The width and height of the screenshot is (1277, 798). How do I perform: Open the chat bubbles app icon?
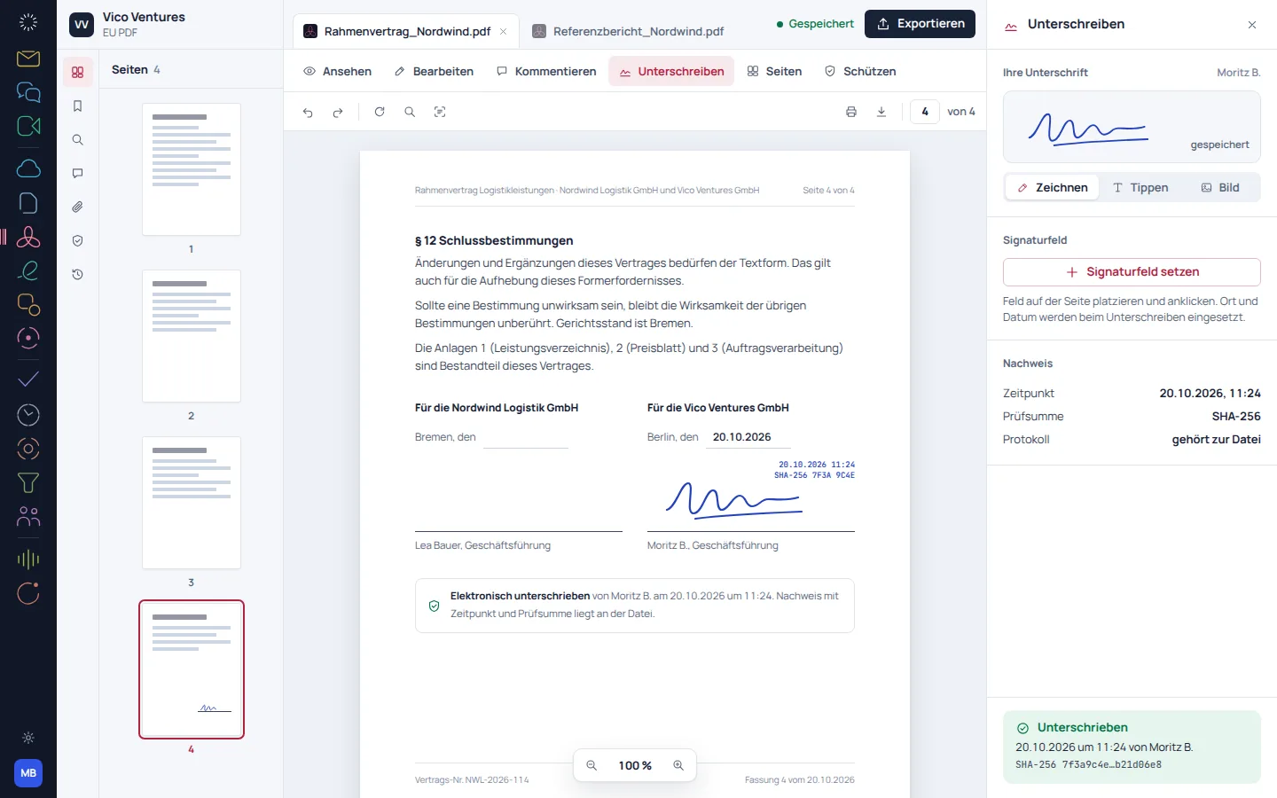coord(28,92)
